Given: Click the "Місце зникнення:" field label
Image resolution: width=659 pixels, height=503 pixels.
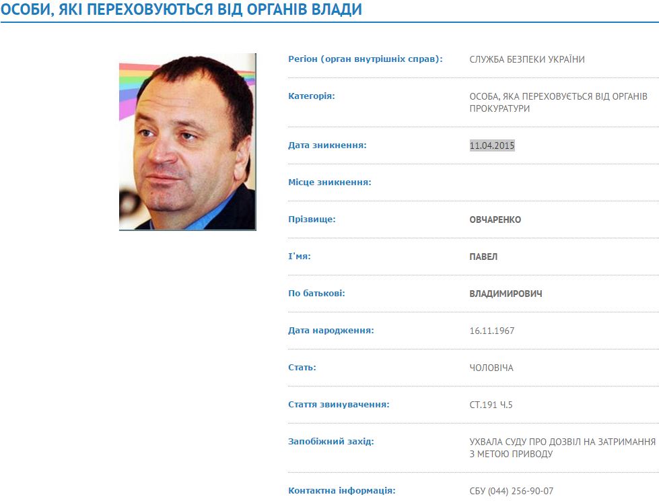Looking at the screenshot, I should [x=330, y=182].
